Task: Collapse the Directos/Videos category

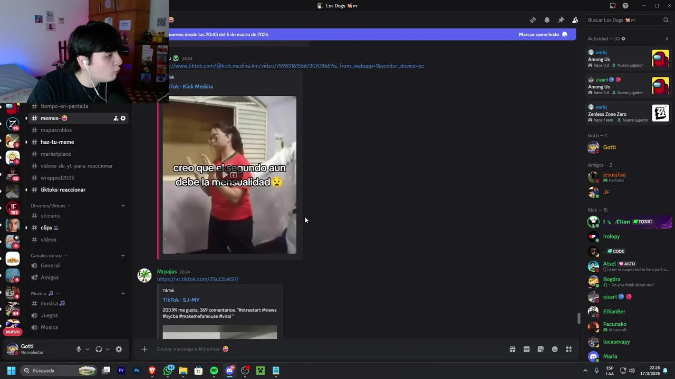Action: tap(50, 206)
